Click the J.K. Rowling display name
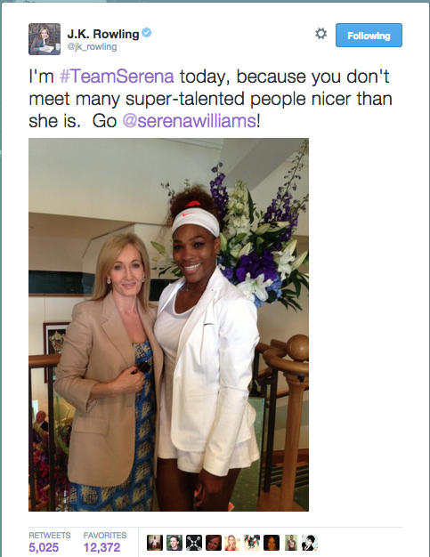Viewport: 430px width, 557px height. (103, 34)
